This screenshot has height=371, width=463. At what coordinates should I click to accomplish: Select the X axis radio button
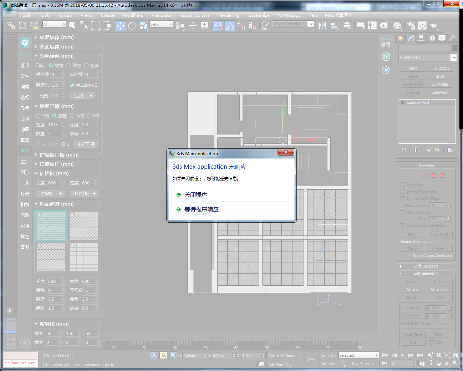tap(38, 144)
